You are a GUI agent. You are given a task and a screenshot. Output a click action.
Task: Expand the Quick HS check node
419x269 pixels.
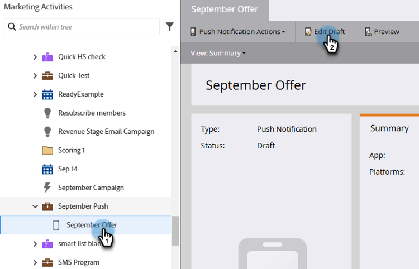(x=35, y=57)
